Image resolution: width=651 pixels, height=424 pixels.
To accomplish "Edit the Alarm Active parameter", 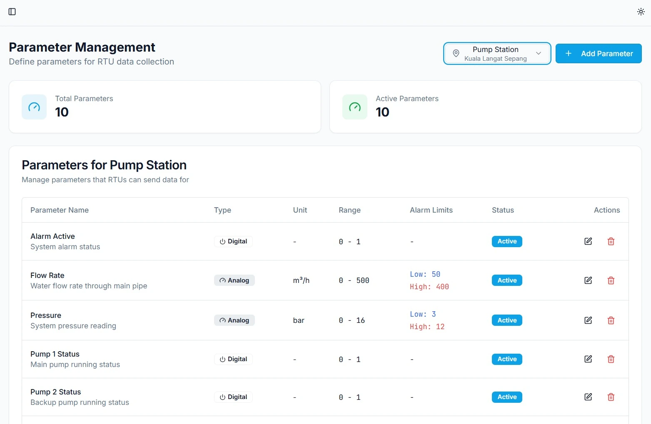I will coord(588,241).
